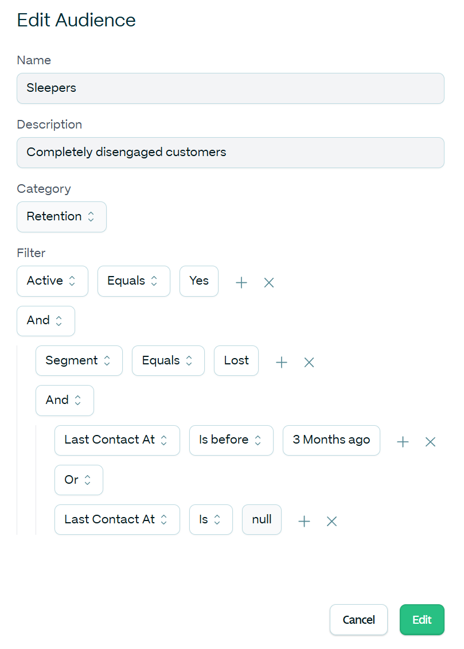Screen dimensions: 464x649
Task: Open the Active field dropdown
Action: pos(52,281)
